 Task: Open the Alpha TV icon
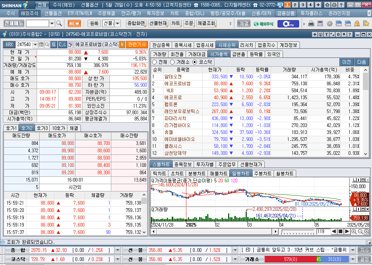(x=288, y=24)
